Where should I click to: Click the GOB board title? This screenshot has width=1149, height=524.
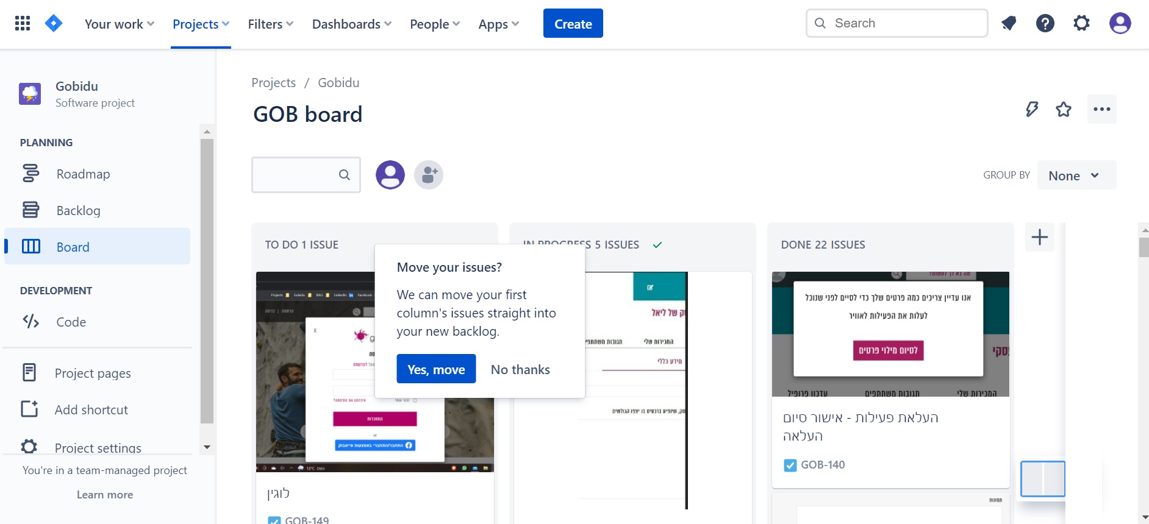[308, 114]
